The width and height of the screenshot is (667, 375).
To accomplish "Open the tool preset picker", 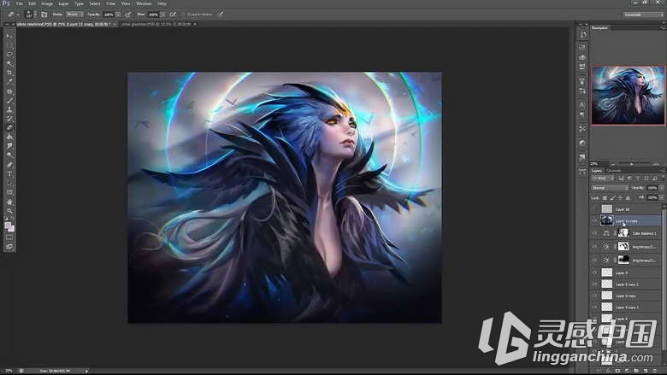I will (x=13, y=15).
